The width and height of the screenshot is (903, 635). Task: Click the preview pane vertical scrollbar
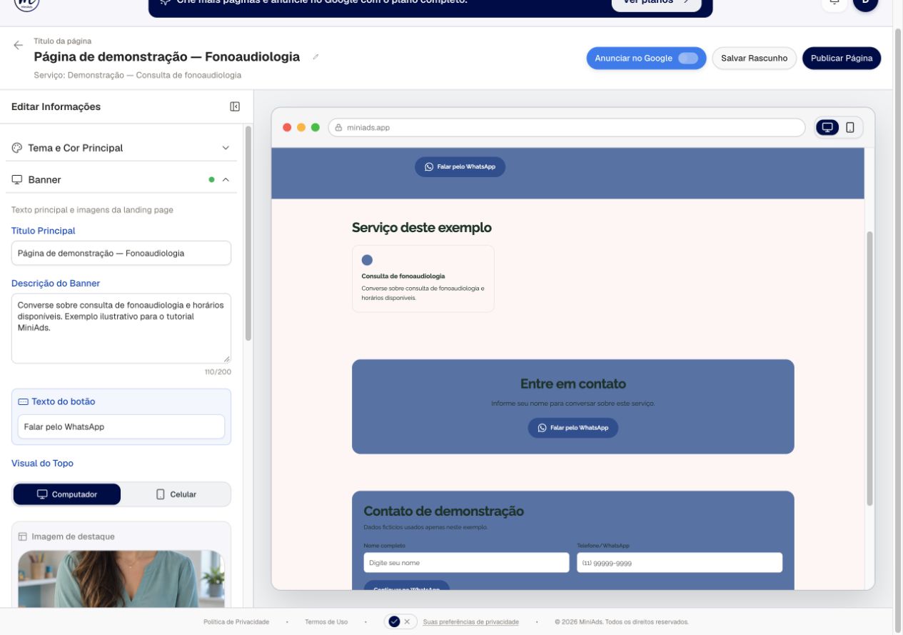(869, 369)
